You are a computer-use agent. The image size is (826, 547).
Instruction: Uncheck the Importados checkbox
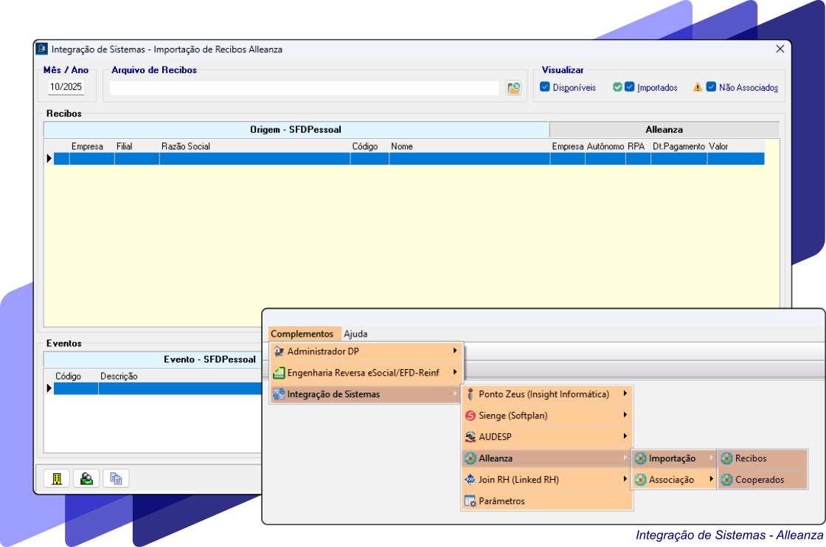click(x=630, y=87)
